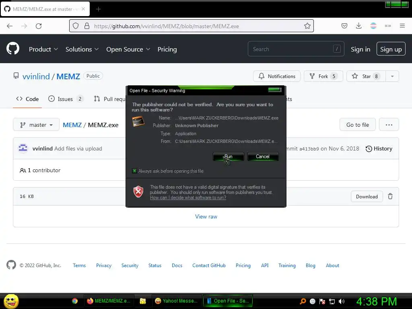
Task: Open the footer Security link
Action: coord(130,266)
